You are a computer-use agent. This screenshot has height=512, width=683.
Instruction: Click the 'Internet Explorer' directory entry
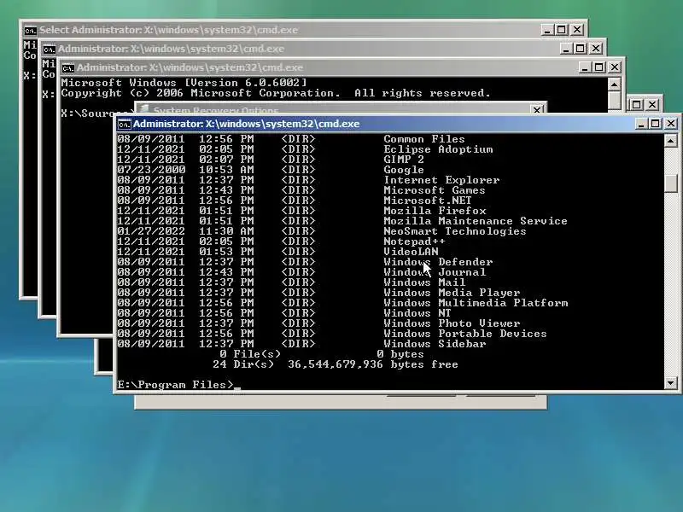tap(441, 180)
